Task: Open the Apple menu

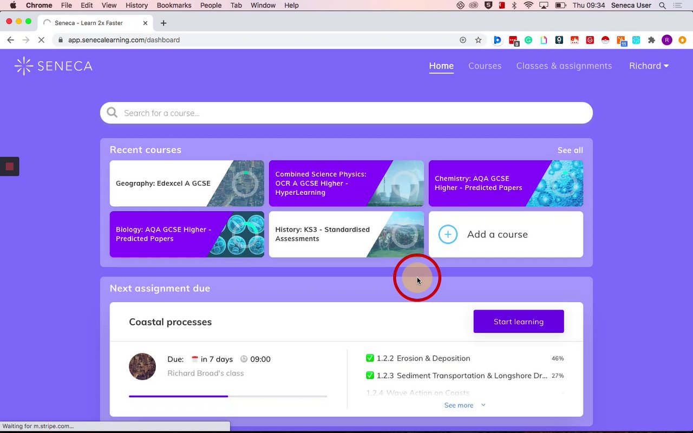Action: [13, 5]
